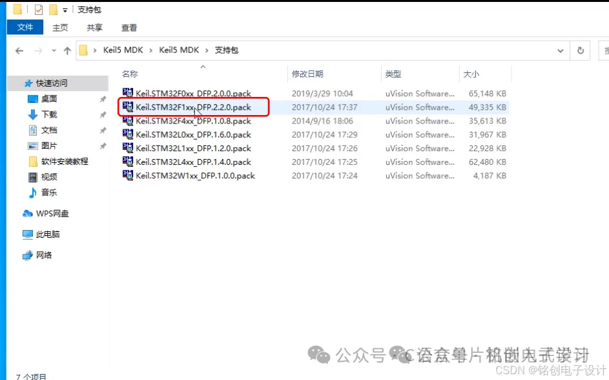The image size is (609, 380).
Task: Open recent locations dropdown arrow
Action: click(54, 50)
